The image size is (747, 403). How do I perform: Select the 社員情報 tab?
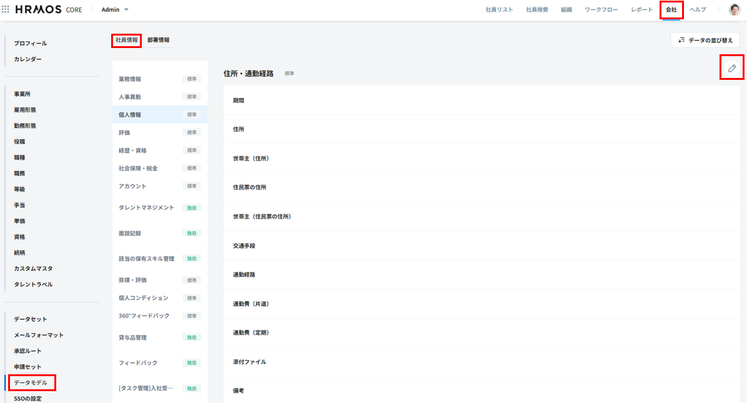[x=127, y=40]
